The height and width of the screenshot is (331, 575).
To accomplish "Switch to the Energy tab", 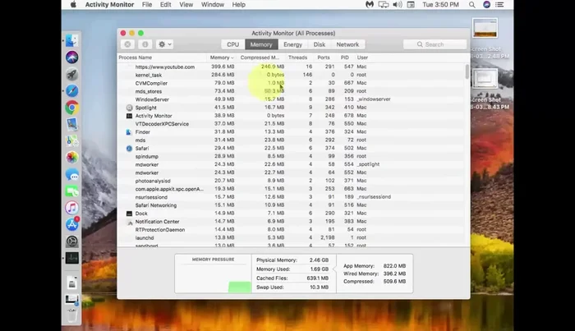I will (292, 44).
